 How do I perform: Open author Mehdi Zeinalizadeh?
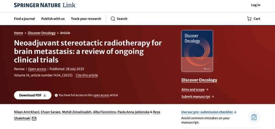(x=77, y=112)
